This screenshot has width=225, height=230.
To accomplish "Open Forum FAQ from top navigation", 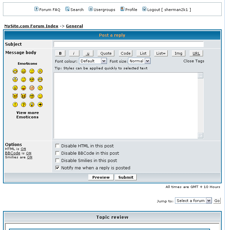I will pos(47,10).
